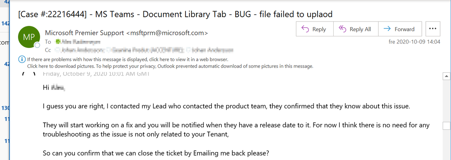The image size is (451, 160).
Task: Click the Friday, October 9, 2020 timestamp line
Action: click(x=96, y=74)
